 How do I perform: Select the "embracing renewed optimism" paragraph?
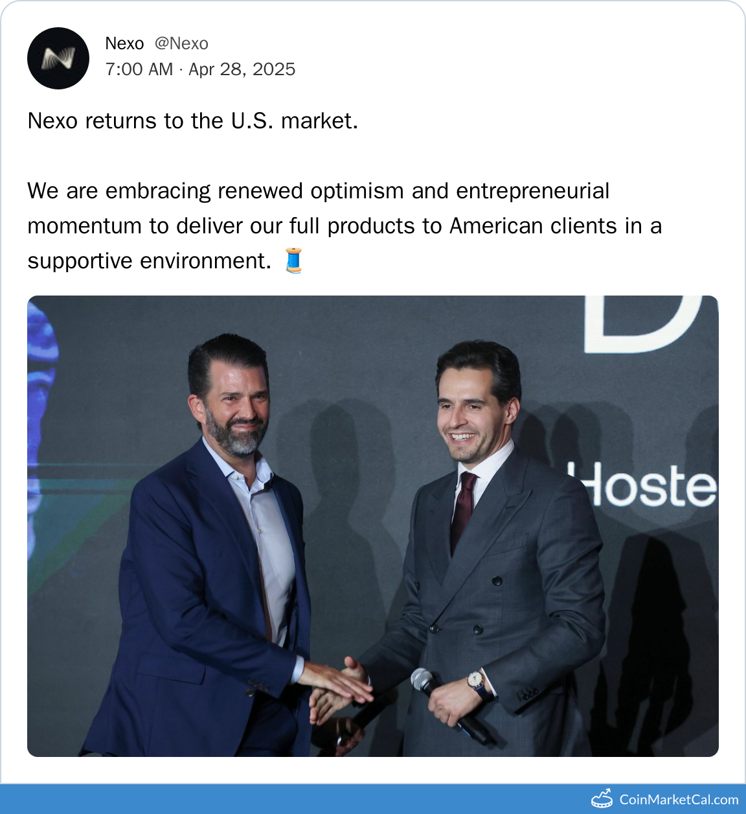tap(344, 226)
